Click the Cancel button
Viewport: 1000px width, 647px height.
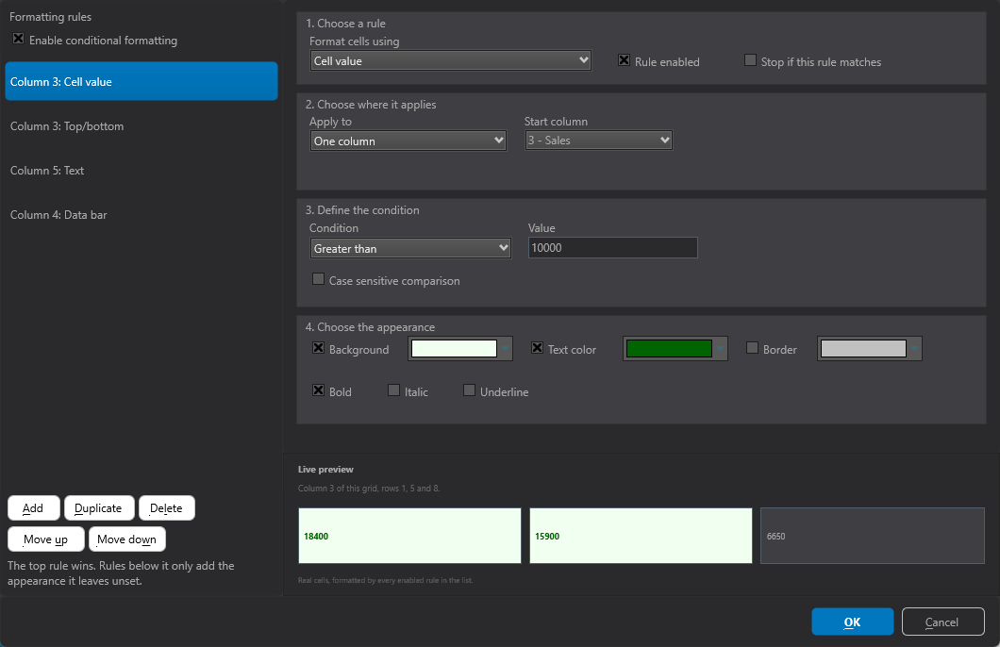click(x=942, y=622)
